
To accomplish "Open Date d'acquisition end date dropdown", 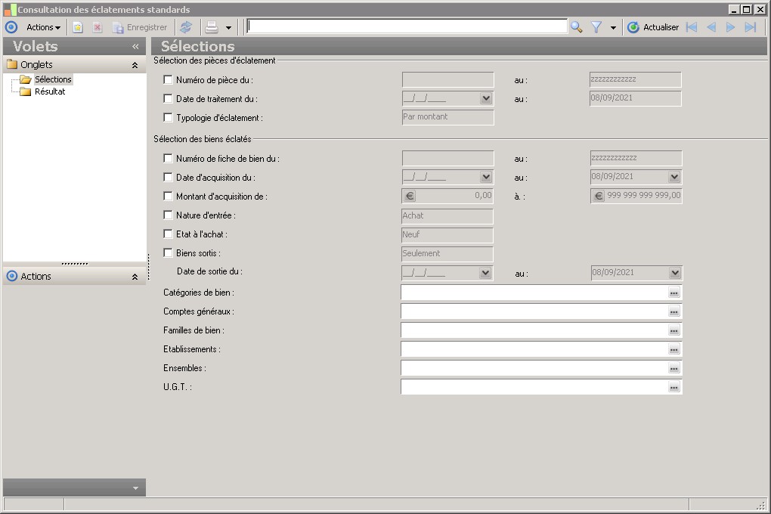I will [x=674, y=177].
